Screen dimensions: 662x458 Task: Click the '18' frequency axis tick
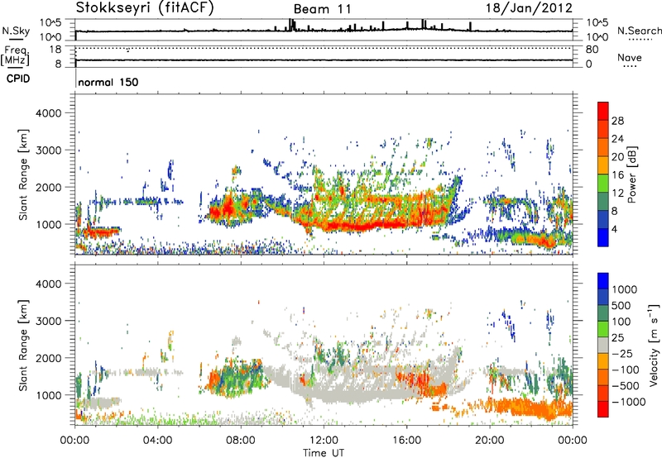[55, 49]
